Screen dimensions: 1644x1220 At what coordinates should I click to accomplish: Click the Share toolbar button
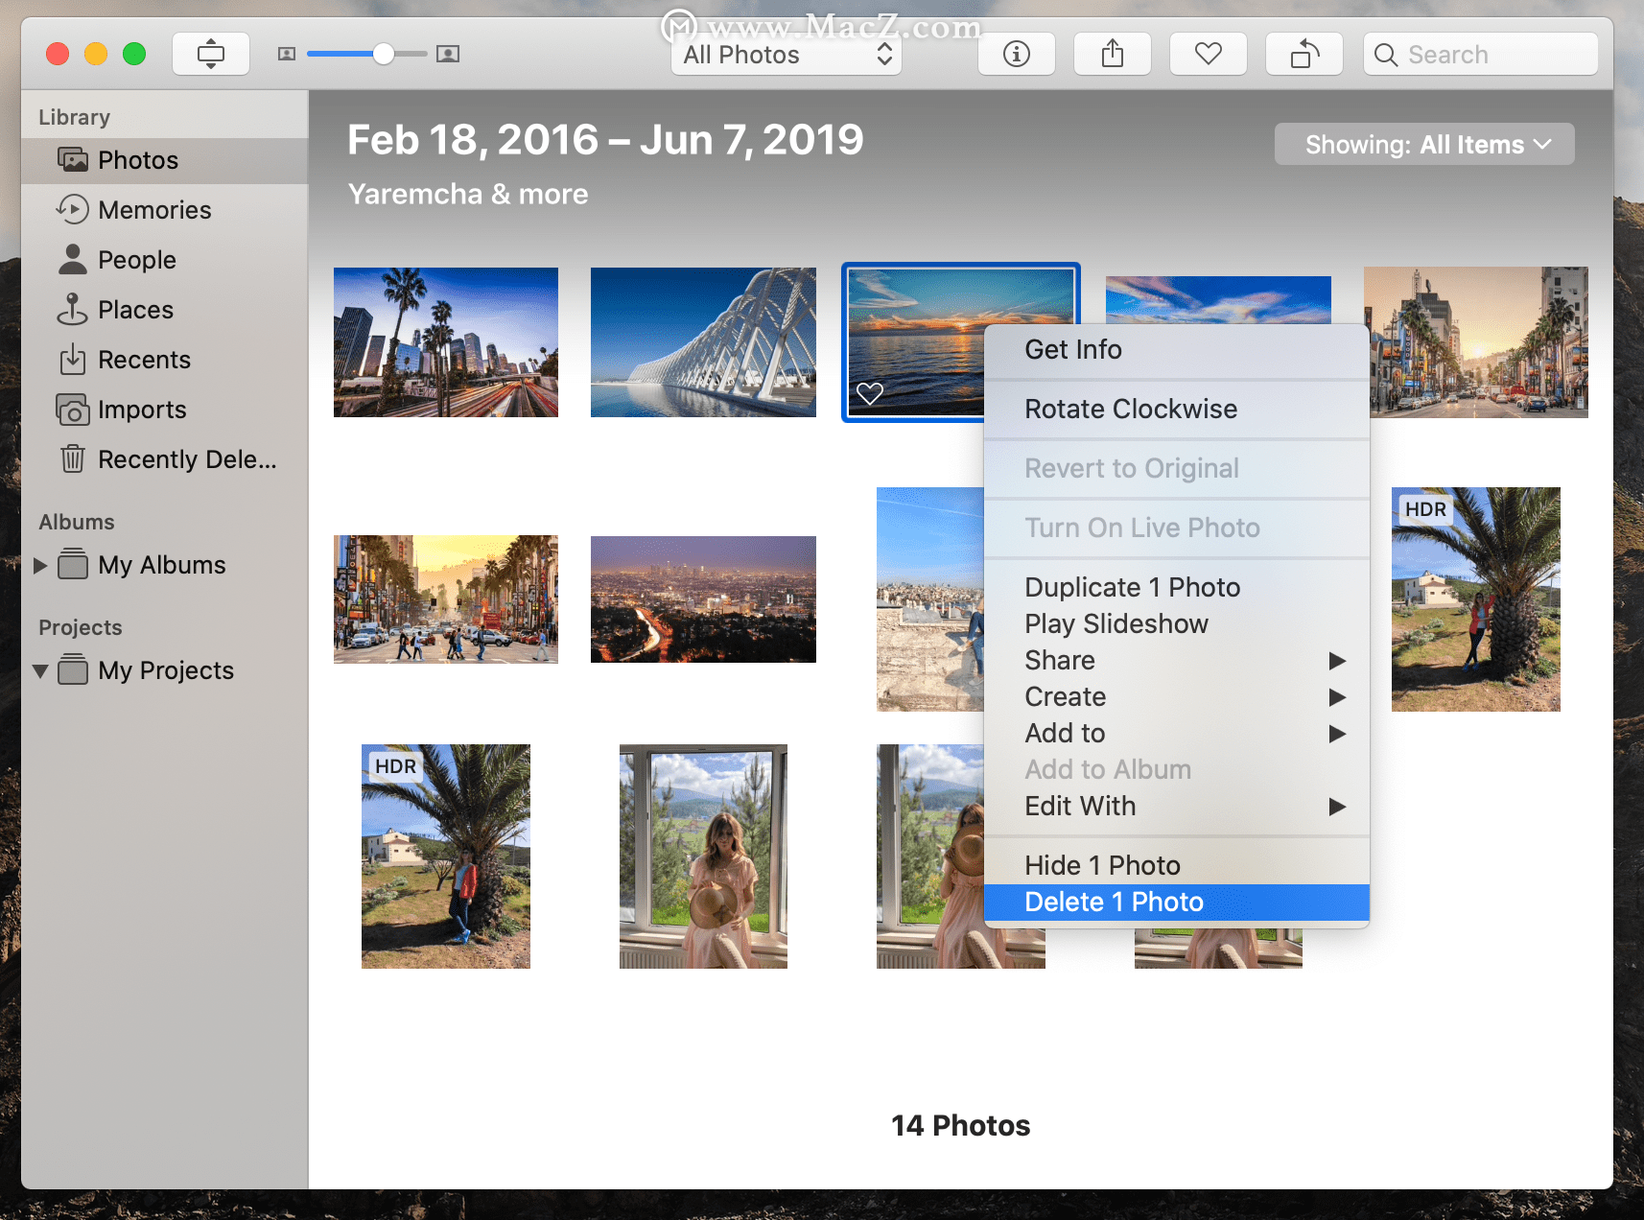pos(1113,54)
